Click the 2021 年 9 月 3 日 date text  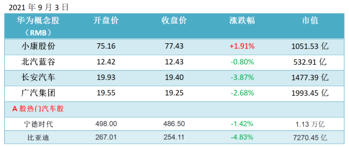[x=38, y=8]
